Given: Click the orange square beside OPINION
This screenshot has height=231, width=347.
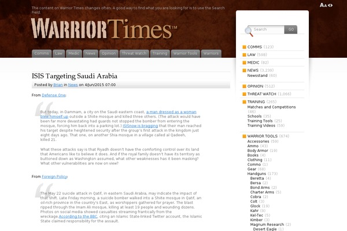Looking at the screenshot, I should [244, 86].
